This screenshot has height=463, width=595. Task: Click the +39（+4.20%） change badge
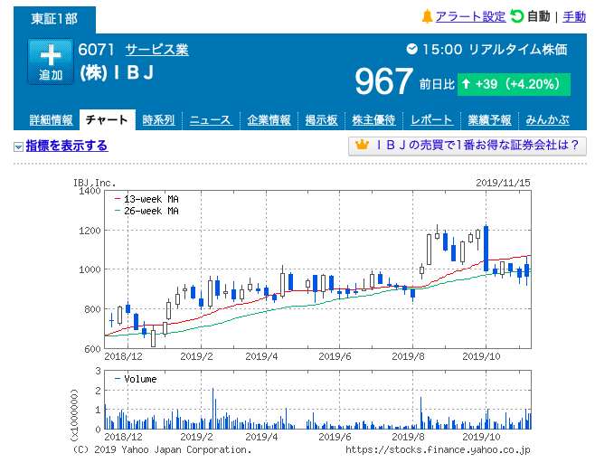(514, 84)
